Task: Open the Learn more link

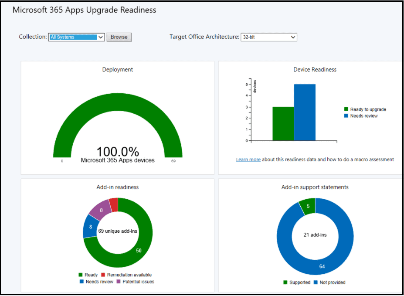Action: pyautogui.click(x=248, y=160)
